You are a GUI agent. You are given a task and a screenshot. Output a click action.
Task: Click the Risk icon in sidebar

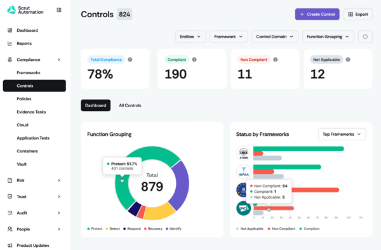[10, 180]
